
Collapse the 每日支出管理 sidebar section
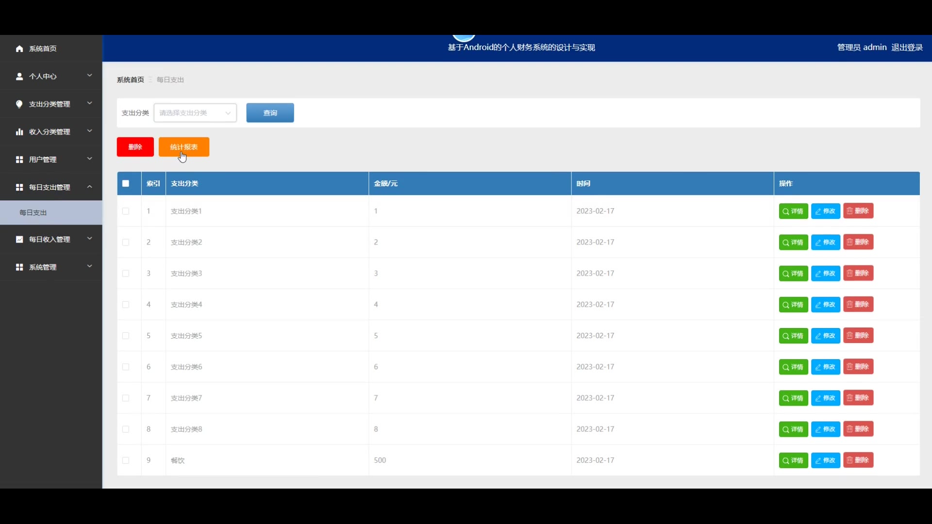click(90, 187)
